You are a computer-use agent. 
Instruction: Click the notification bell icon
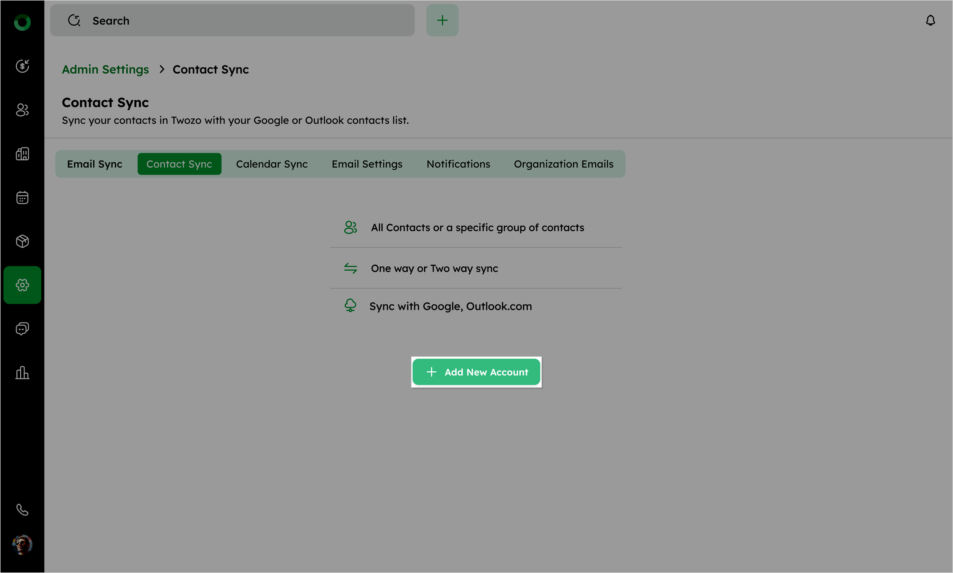tap(930, 20)
